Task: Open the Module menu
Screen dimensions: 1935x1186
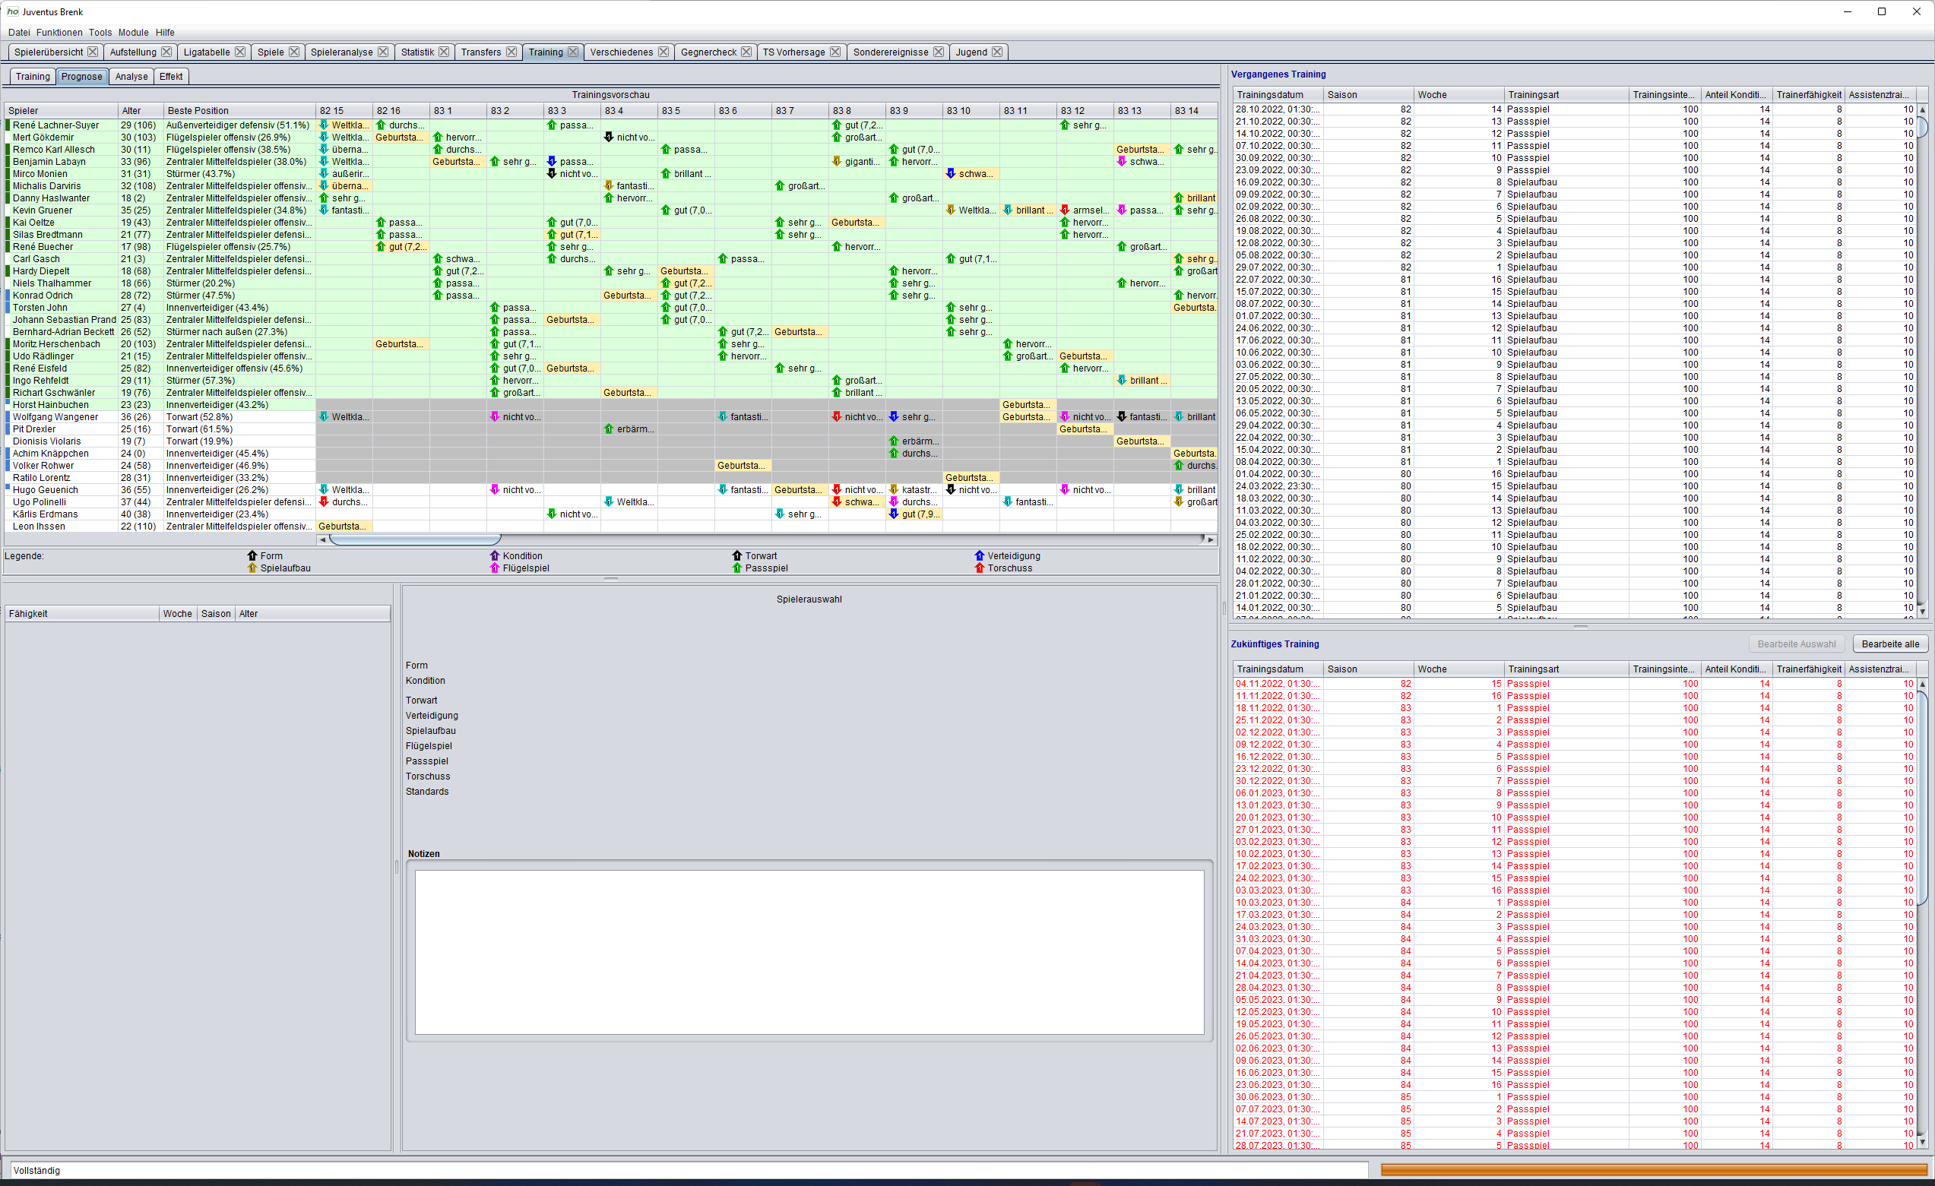Action: [133, 32]
